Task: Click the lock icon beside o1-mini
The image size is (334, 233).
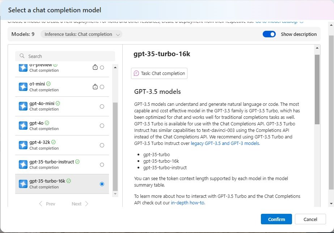Action: (x=95, y=87)
